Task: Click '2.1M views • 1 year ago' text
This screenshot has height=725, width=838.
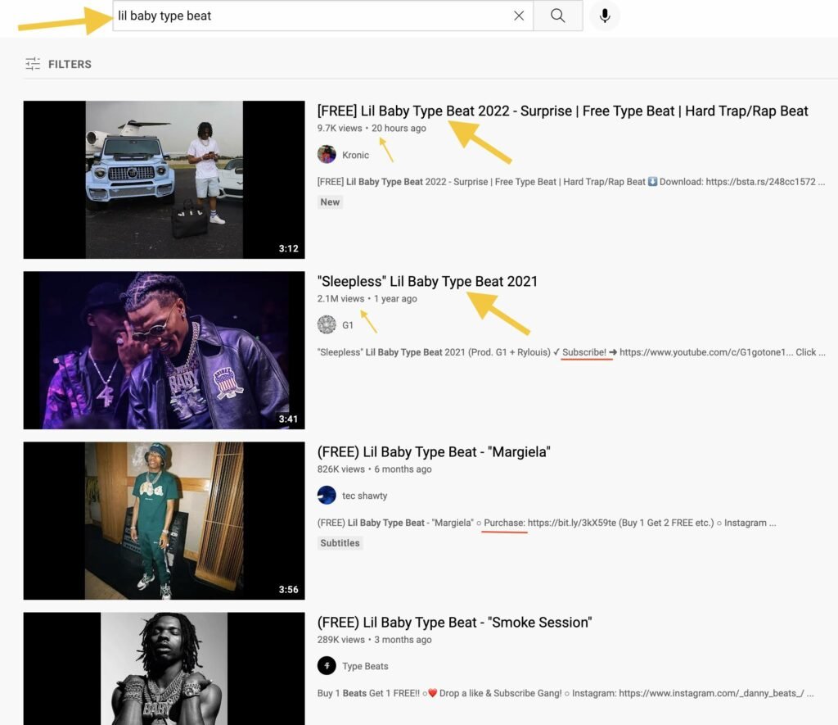Action: click(367, 298)
